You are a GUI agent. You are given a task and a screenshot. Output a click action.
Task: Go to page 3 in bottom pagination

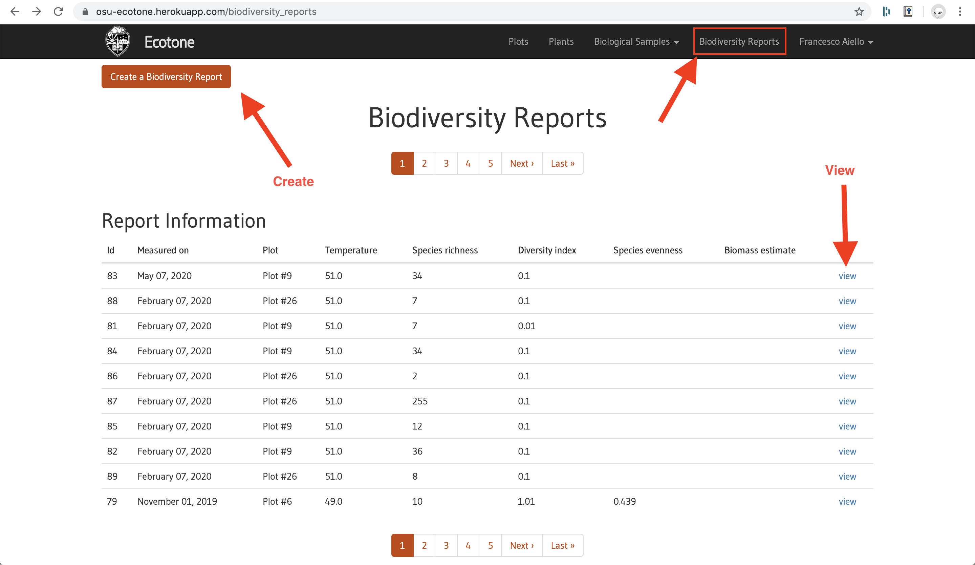pyautogui.click(x=446, y=545)
